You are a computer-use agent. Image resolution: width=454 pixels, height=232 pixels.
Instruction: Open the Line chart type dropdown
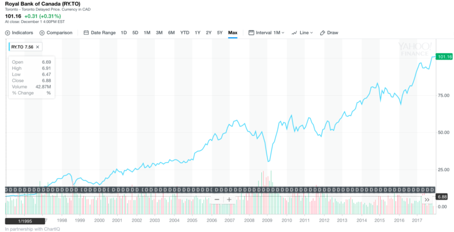302,32
